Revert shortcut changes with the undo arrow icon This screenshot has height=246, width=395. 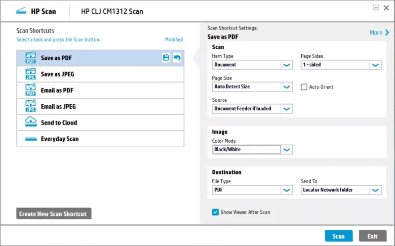[x=177, y=58]
